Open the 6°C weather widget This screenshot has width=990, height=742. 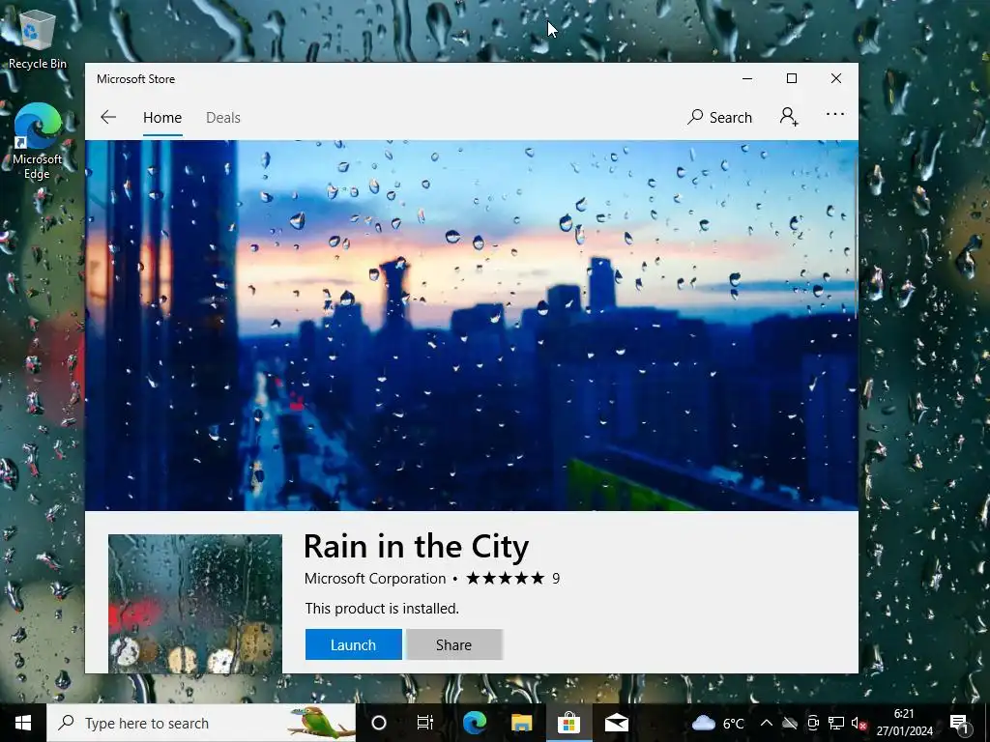(718, 723)
